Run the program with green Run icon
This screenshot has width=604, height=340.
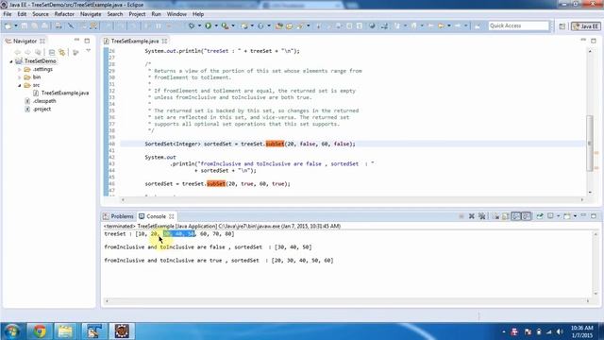tap(208, 25)
